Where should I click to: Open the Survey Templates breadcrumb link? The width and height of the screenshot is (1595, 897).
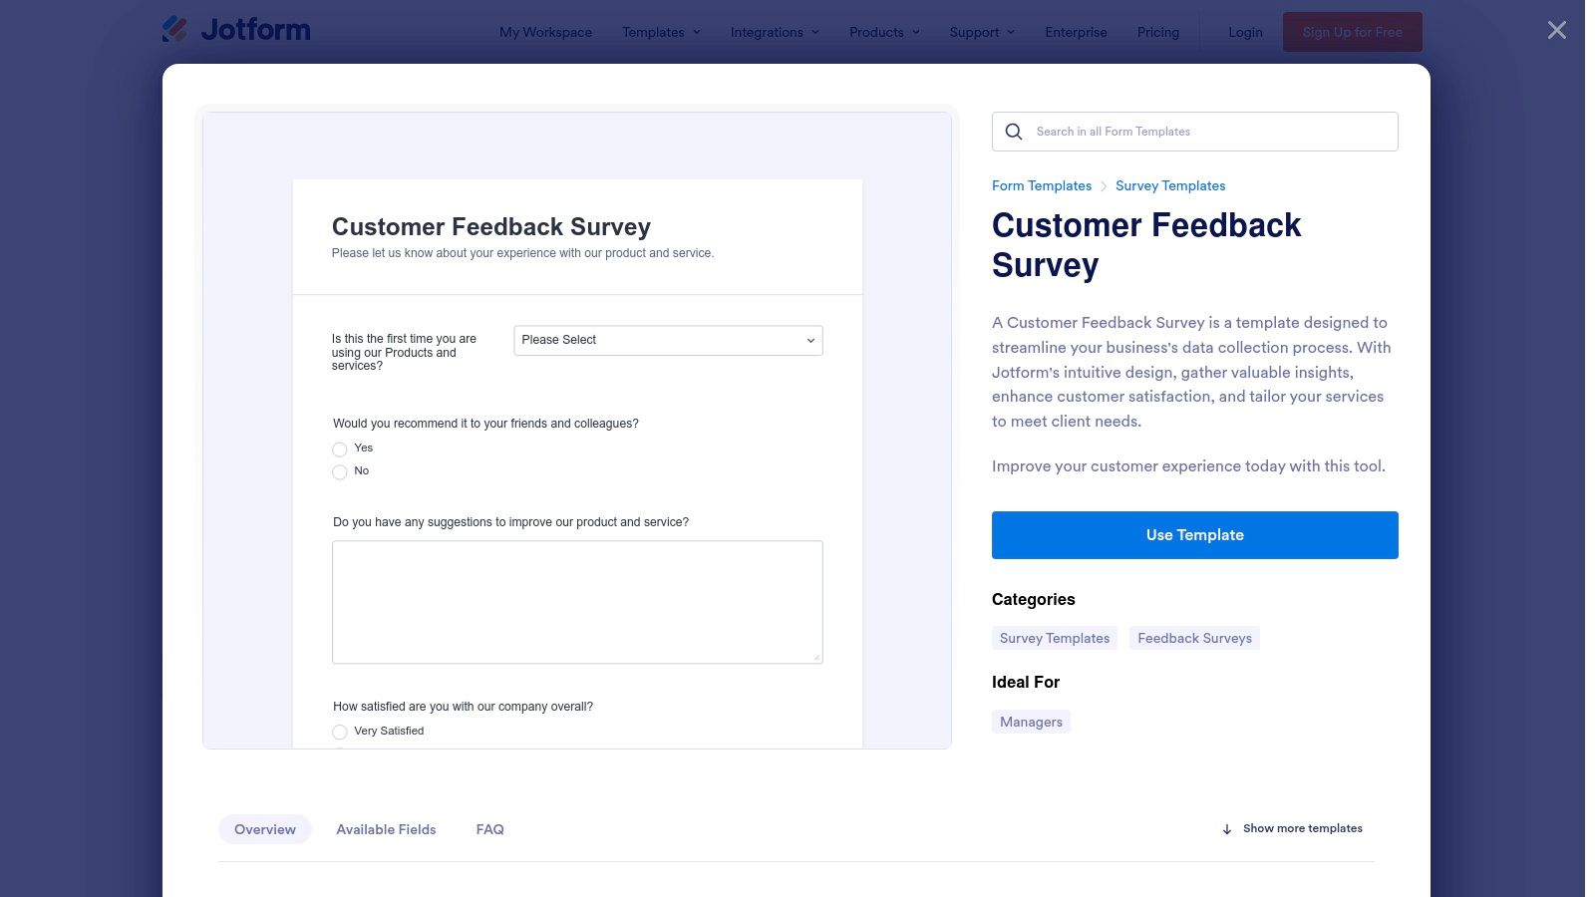pyautogui.click(x=1170, y=185)
